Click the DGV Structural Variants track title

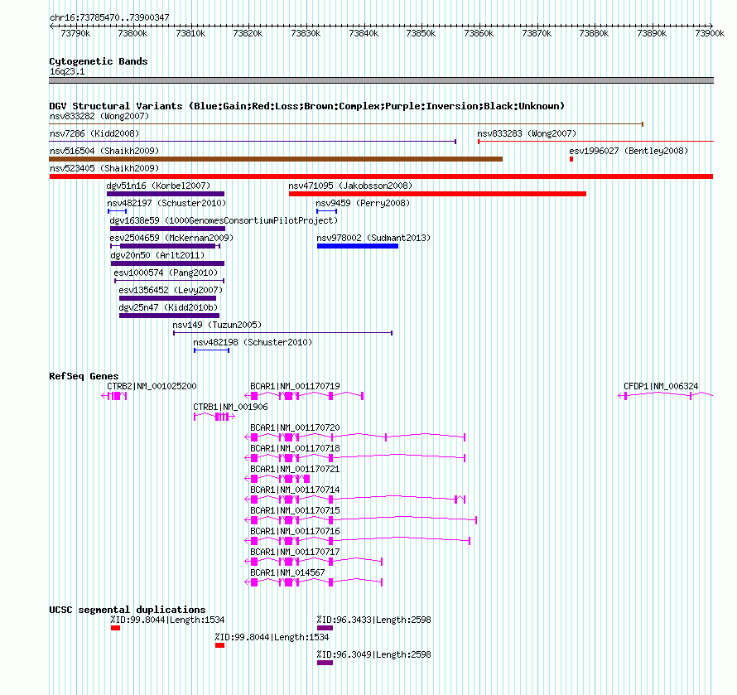tap(307, 106)
